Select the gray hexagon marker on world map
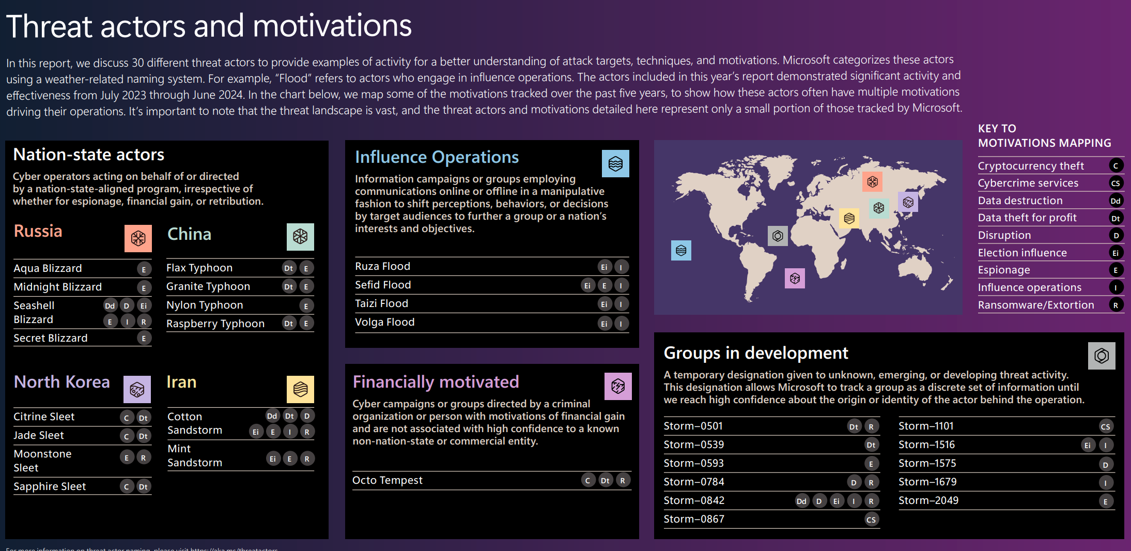The width and height of the screenshot is (1131, 551). coord(778,236)
